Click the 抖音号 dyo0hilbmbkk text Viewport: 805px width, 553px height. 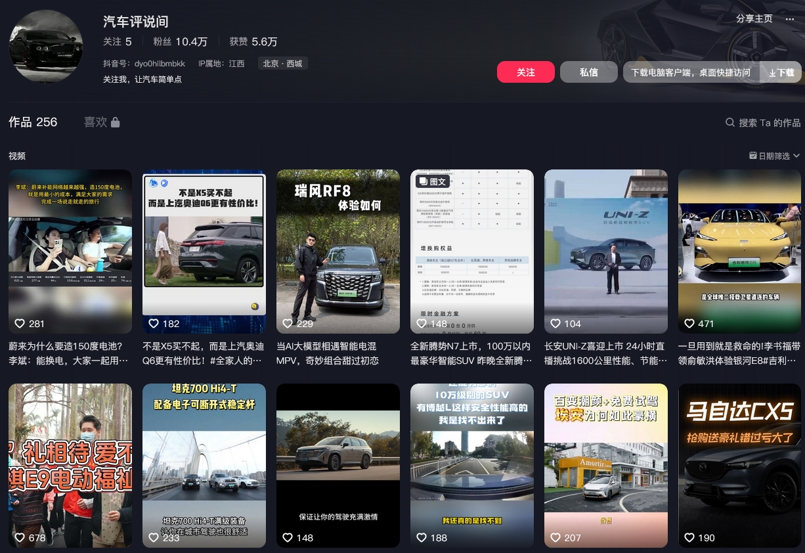144,64
